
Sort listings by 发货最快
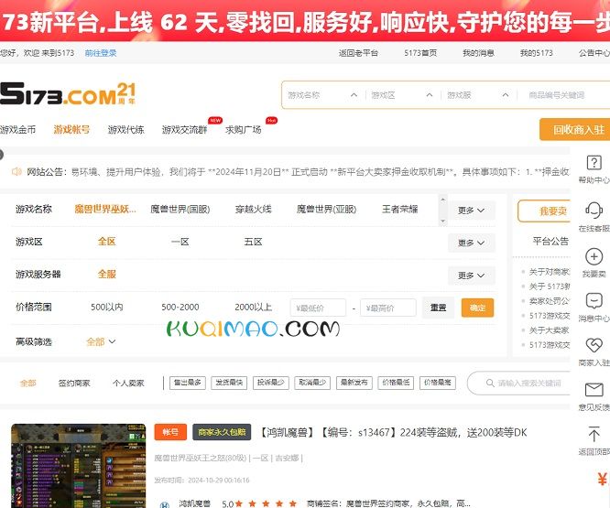(x=229, y=383)
